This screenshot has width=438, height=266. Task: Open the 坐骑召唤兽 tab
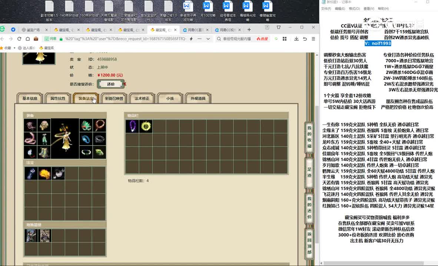(x=114, y=98)
